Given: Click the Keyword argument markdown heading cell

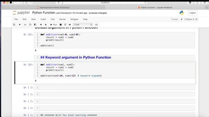Looking at the screenshot, I should pyautogui.click(x=114, y=58).
